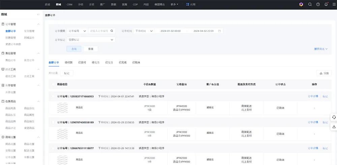Viewport: 337px width, 165px height.
Task: Collapse the 经营工具 sidebar section chevron
Action: (38, 70)
